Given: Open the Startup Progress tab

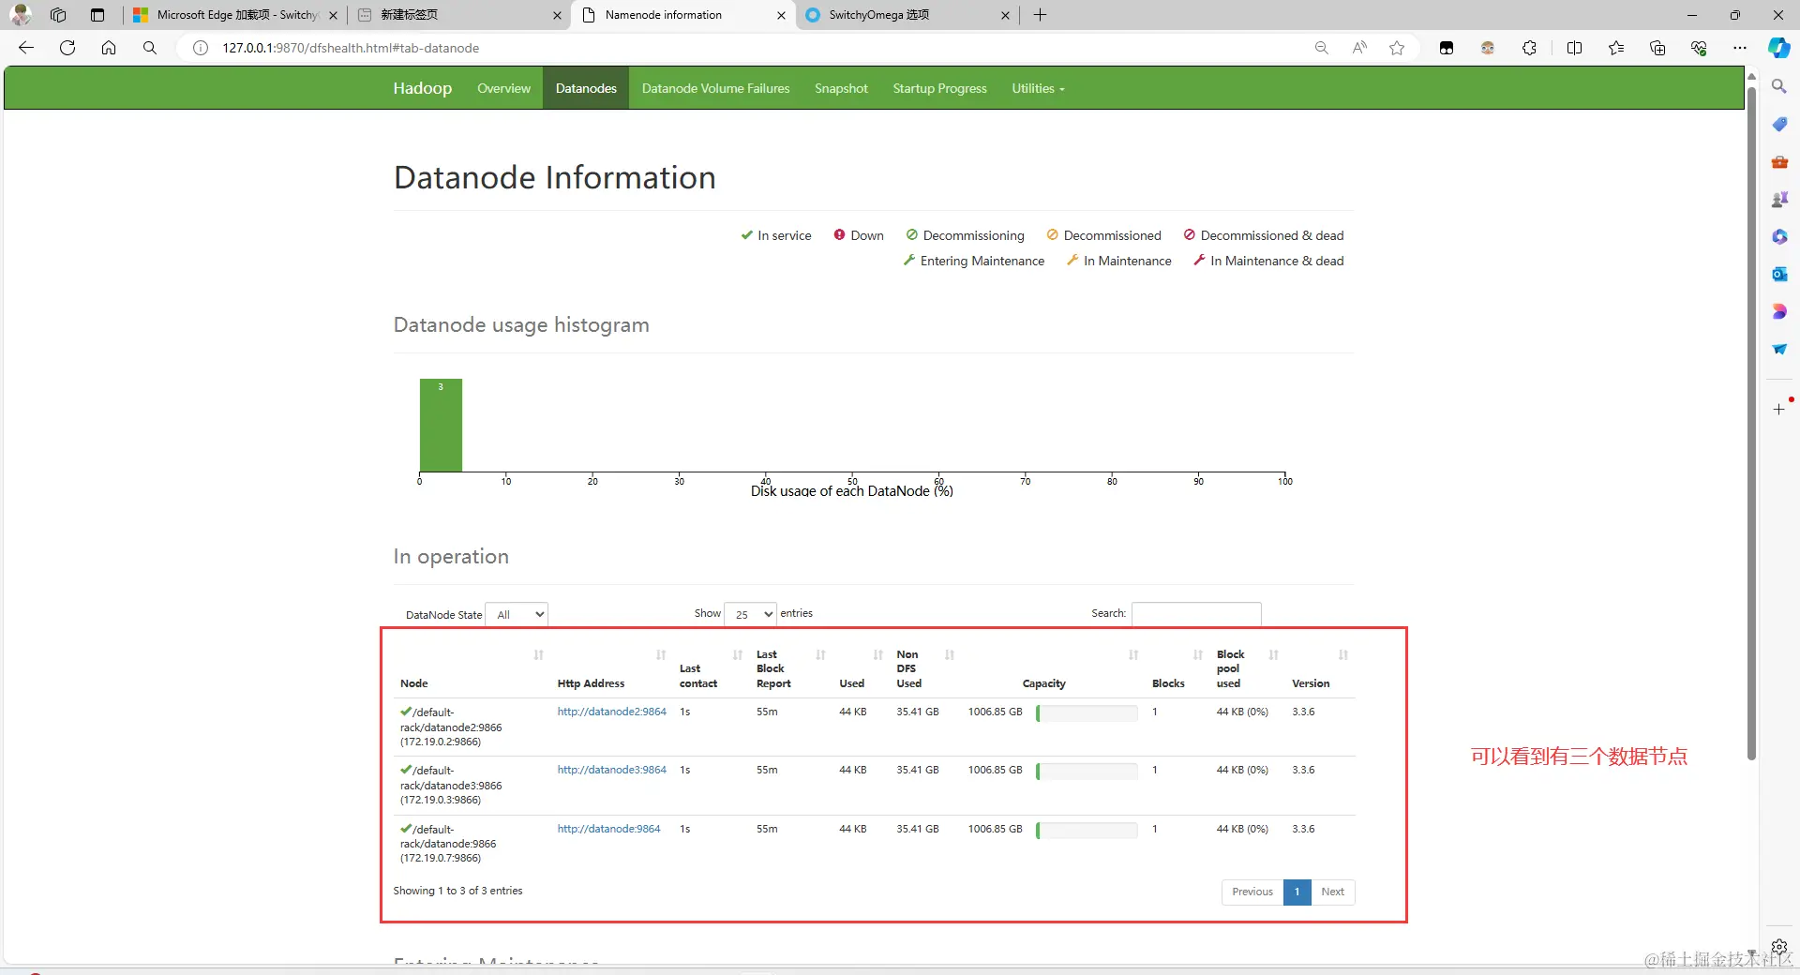Looking at the screenshot, I should pos(939,88).
